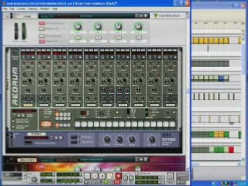
Task: Open the Options menu
Action: [33, 9]
